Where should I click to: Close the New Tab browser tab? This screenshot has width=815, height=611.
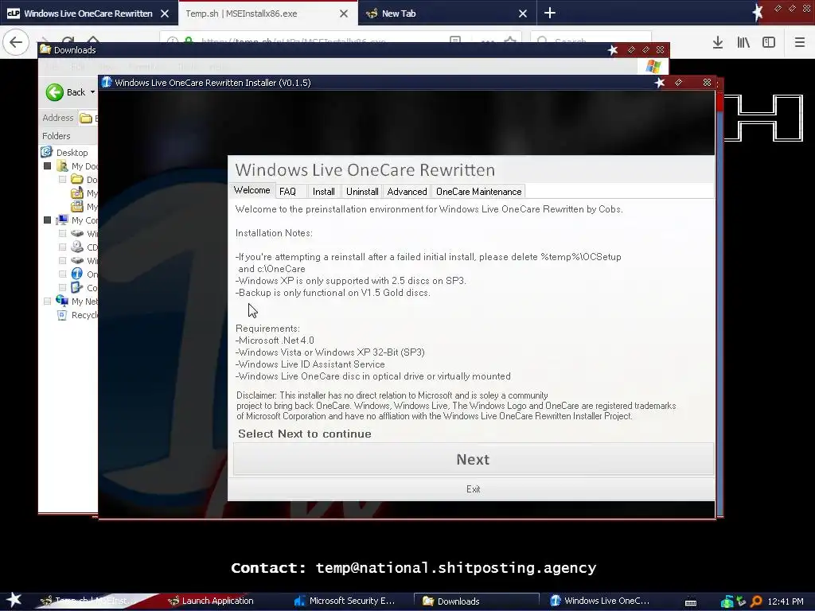point(523,14)
